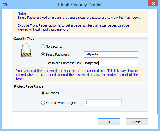Click the Security Type group label
This screenshot has height=131, width=160.
(24, 39)
